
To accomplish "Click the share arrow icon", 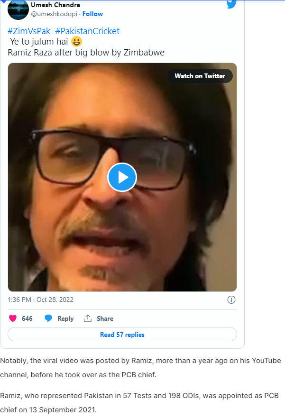I will click(87, 318).
